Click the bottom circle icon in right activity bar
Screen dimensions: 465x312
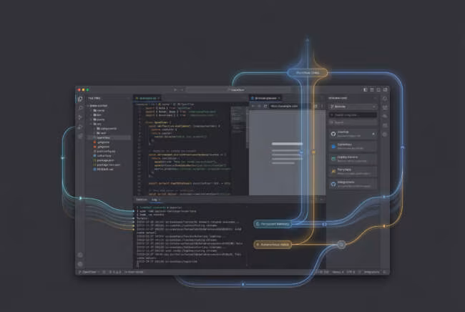385,135
